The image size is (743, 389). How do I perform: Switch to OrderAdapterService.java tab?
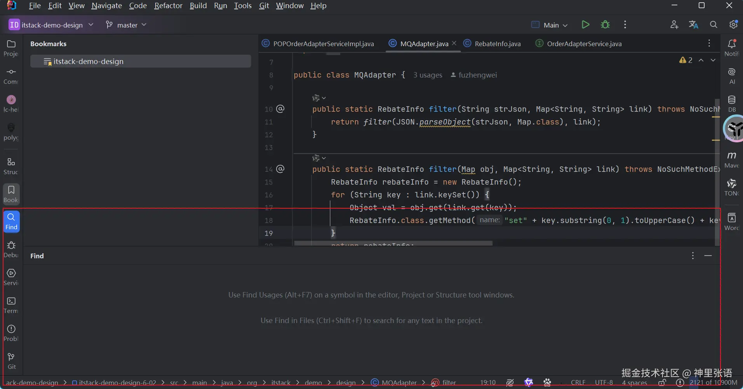[x=579, y=44]
